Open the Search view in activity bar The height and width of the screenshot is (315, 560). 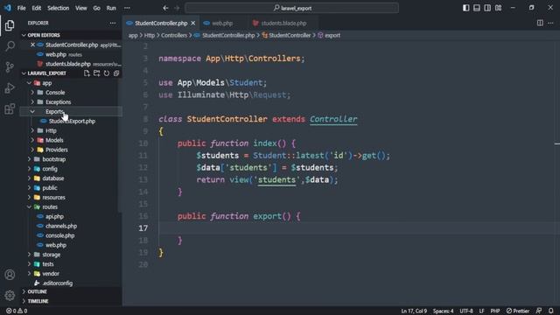(x=10, y=46)
